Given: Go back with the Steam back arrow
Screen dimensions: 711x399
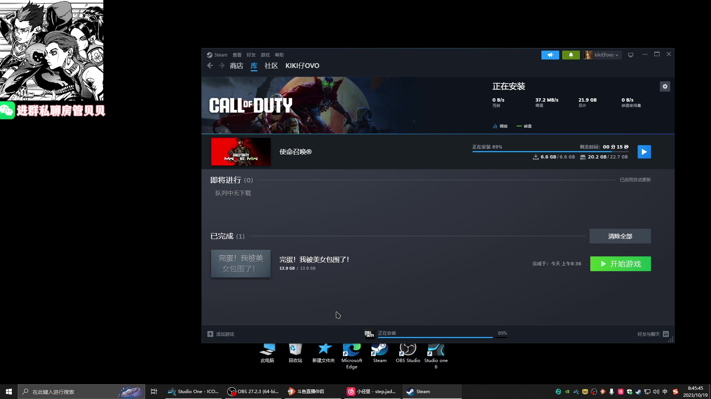Looking at the screenshot, I should coord(210,65).
